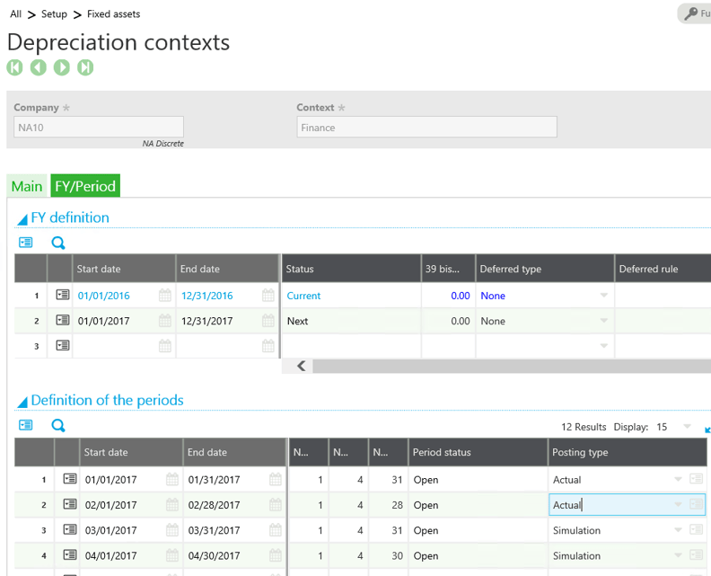
Task: Click card view icon in periods section
Action: tap(25, 426)
